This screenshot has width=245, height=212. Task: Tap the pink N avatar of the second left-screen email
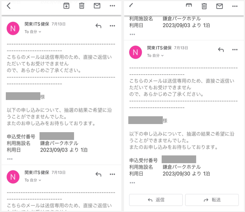(13, 177)
